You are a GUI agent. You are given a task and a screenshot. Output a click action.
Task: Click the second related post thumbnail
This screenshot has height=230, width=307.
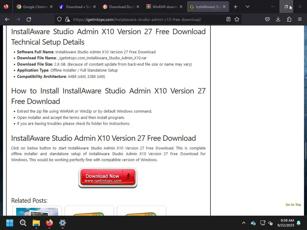89,211
